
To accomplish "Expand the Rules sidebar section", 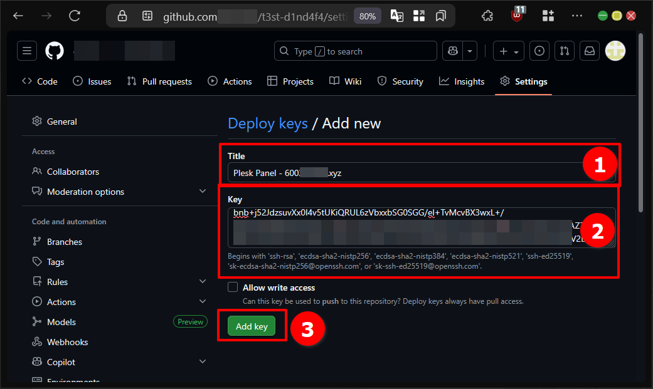I will [x=202, y=282].
